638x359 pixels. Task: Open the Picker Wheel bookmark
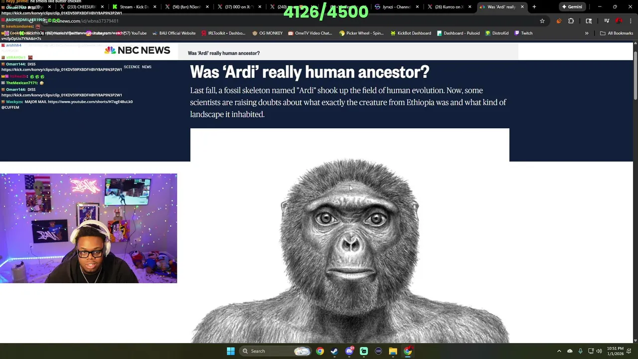[x=361, y=33]
